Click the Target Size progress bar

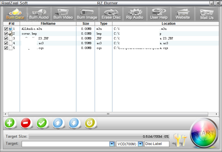[99, 137]
